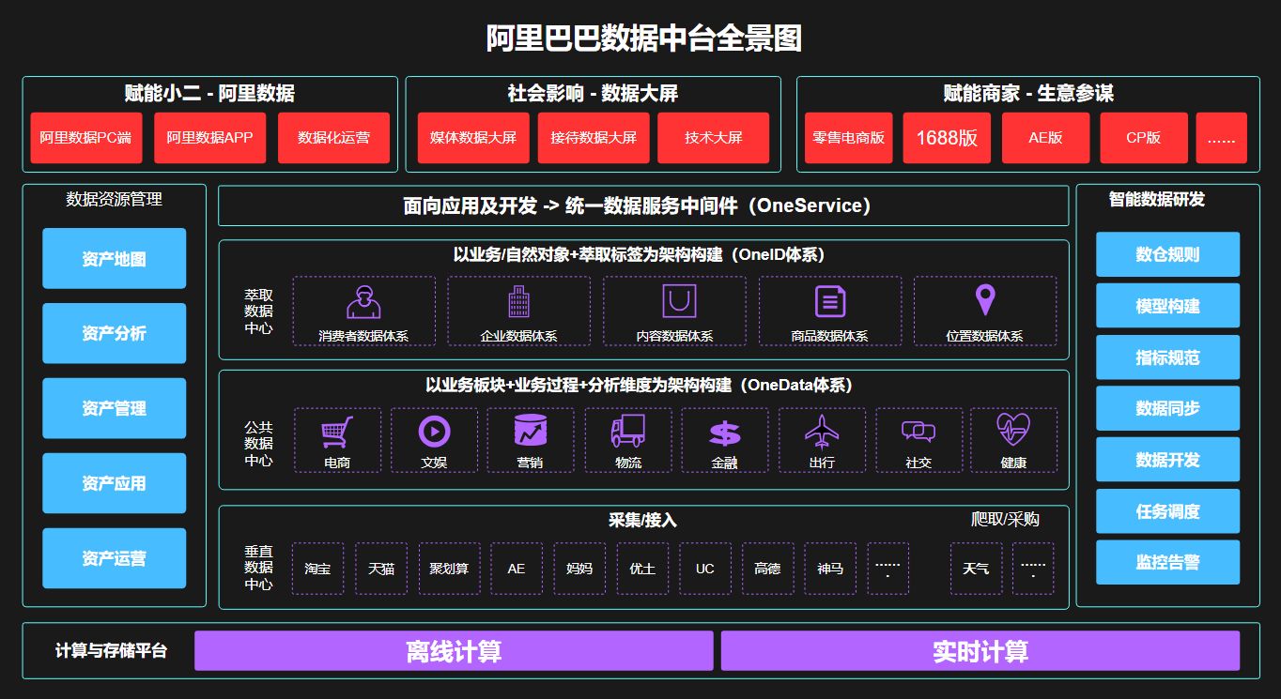Select the 天气 box under 爬取/采购
The image size is (1281, 699).
976,569
